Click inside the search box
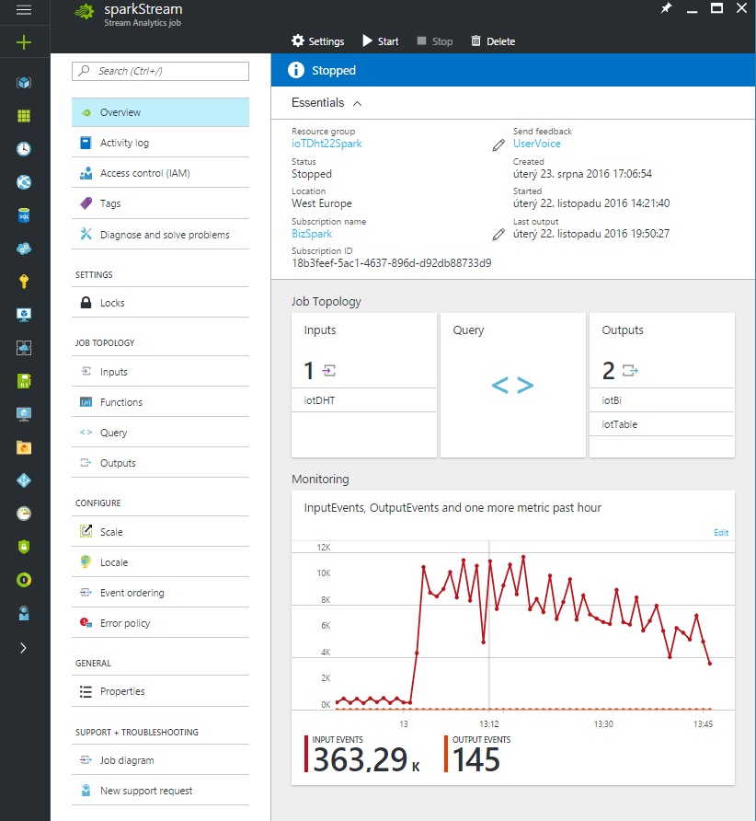 [x=160, y=71]
